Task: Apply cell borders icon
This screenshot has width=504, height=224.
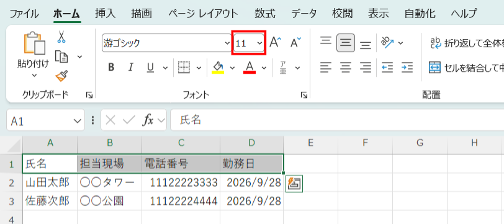Action: click(x=184, y=68)
